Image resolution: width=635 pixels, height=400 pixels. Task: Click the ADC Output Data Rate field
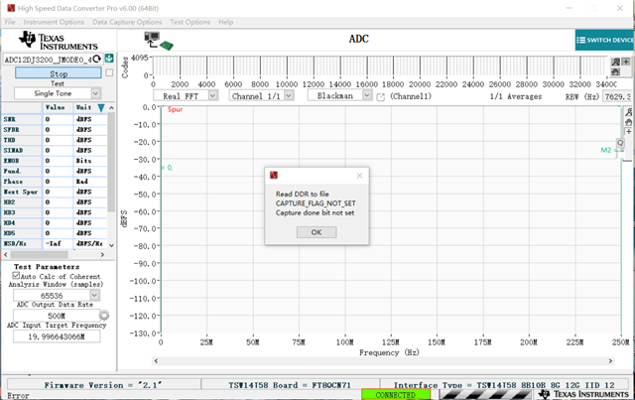pyautogui.click(x=57, y=316)
